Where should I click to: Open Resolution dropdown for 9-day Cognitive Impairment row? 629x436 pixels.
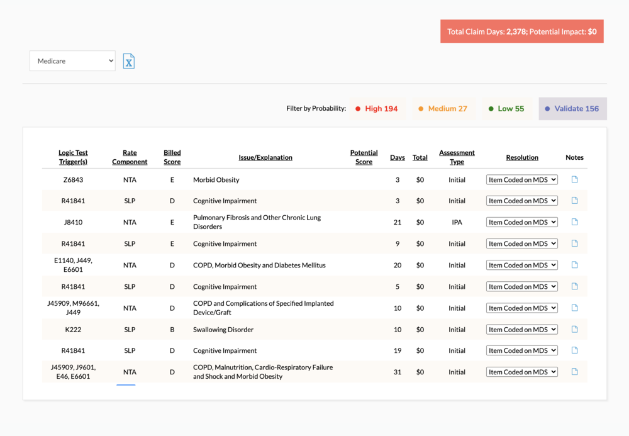click(x=522, y=243)
